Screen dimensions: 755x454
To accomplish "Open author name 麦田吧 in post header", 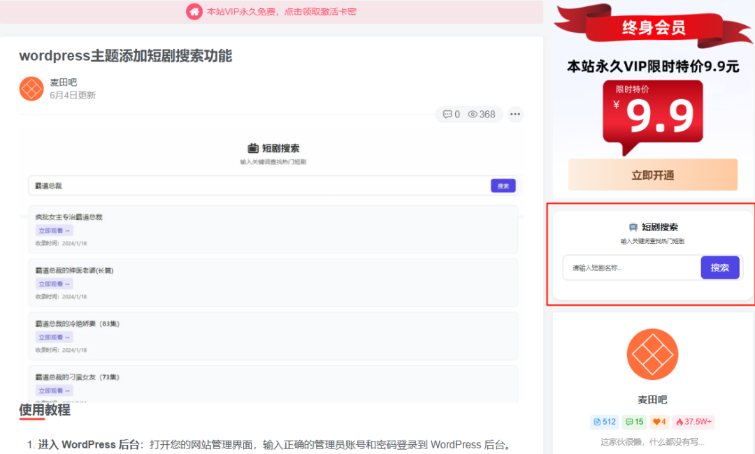I will (x=63, y=82).
